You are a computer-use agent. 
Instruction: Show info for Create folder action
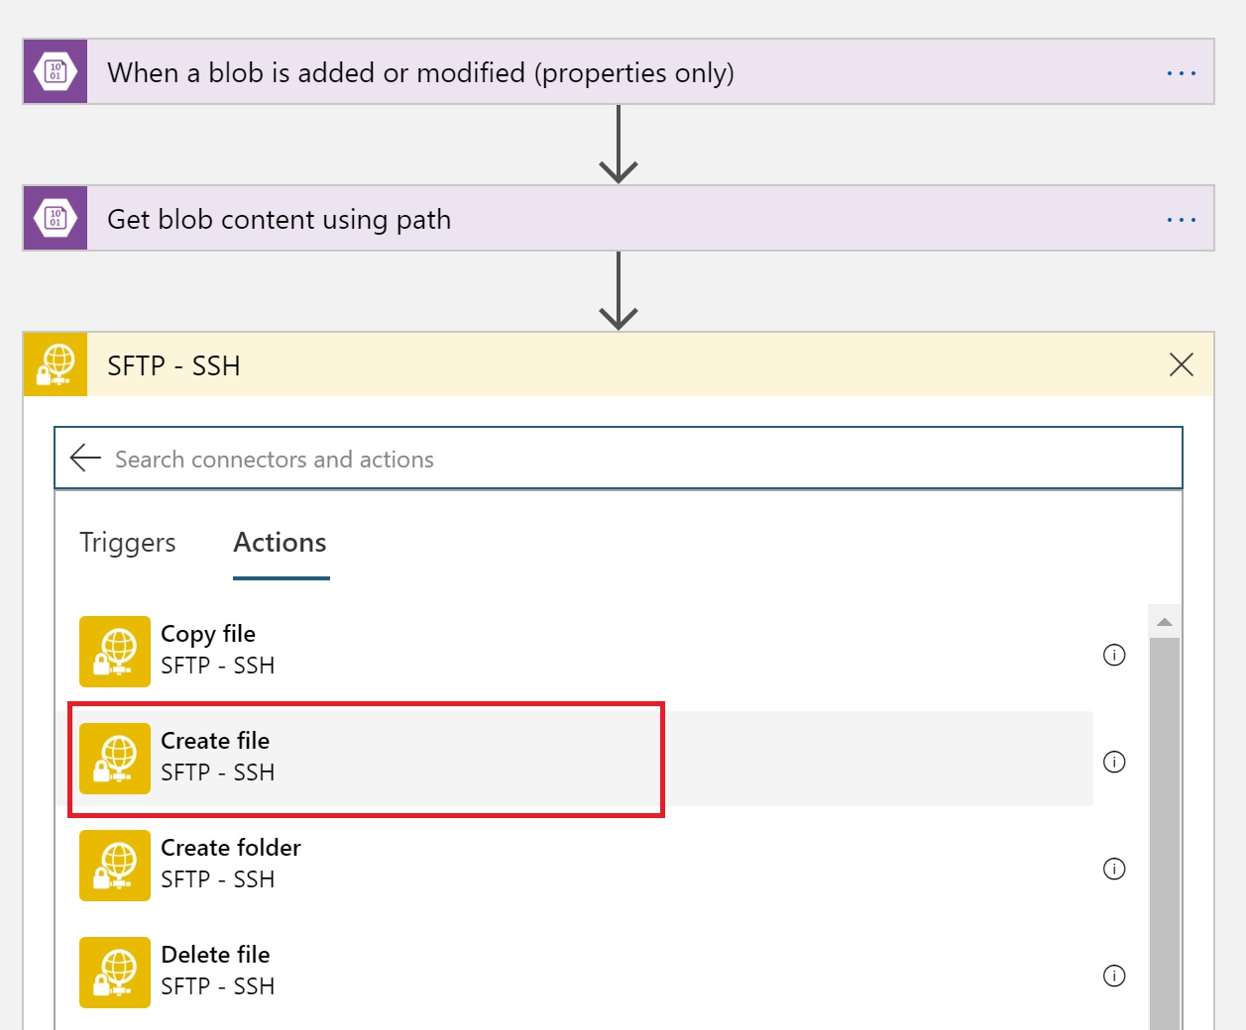[x=1114, y=869]
